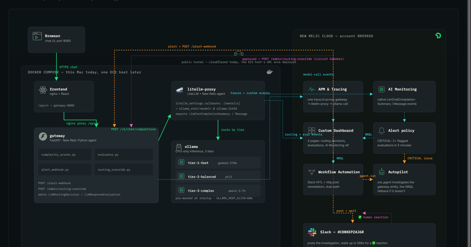Select the alert_webhook.py module box

tap(64, 169)
